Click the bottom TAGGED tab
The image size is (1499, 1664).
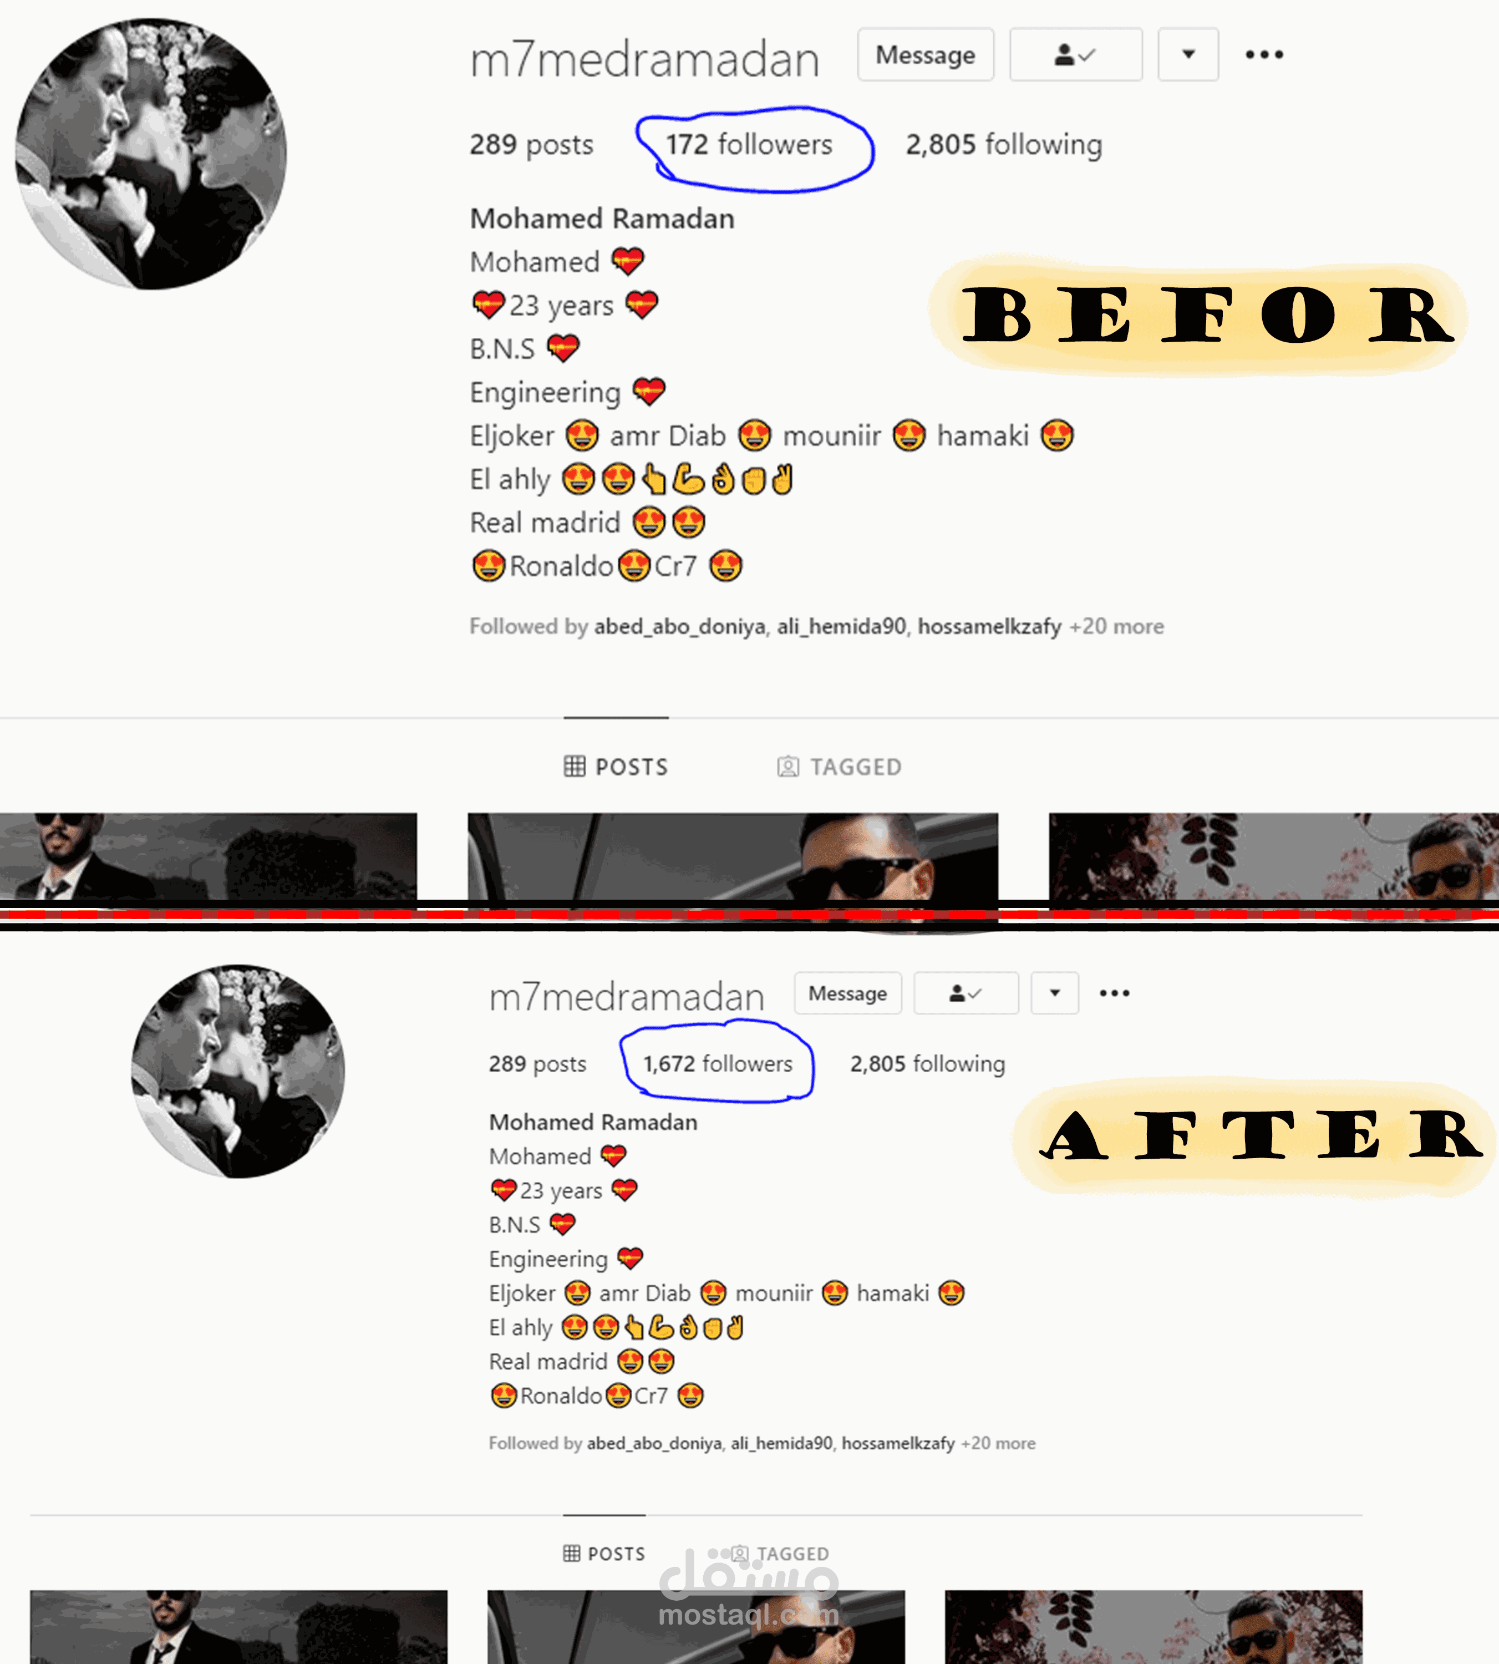[x=781, y=1554]
